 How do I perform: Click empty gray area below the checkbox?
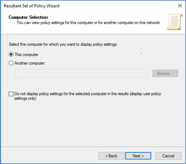click(88, 124)
